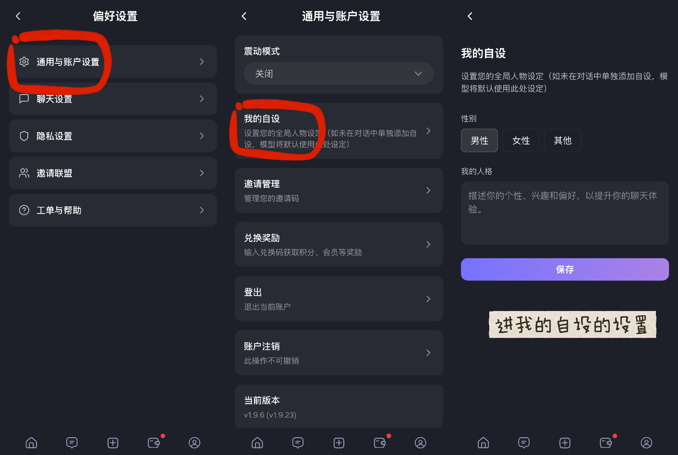Open 聊天设置 menu entry
This screenshot has height=455, width=678.
click(113, 99)
